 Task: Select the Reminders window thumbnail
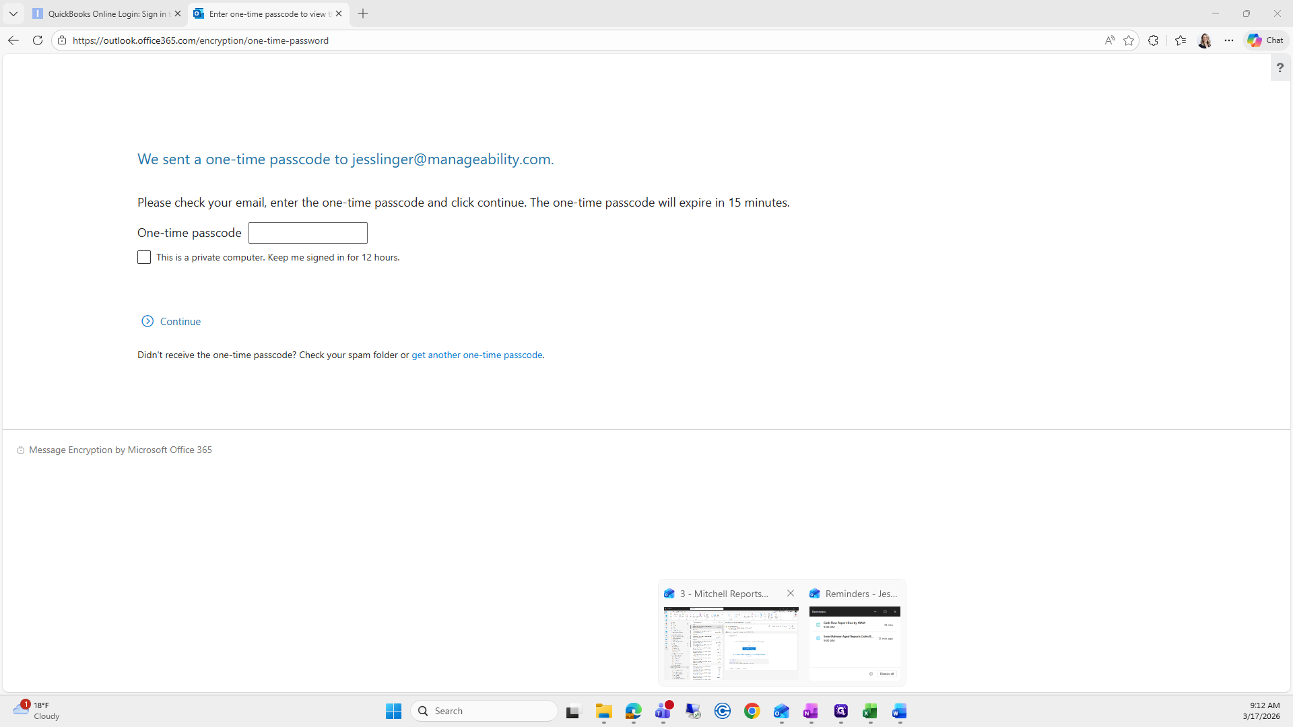point(854,643)
